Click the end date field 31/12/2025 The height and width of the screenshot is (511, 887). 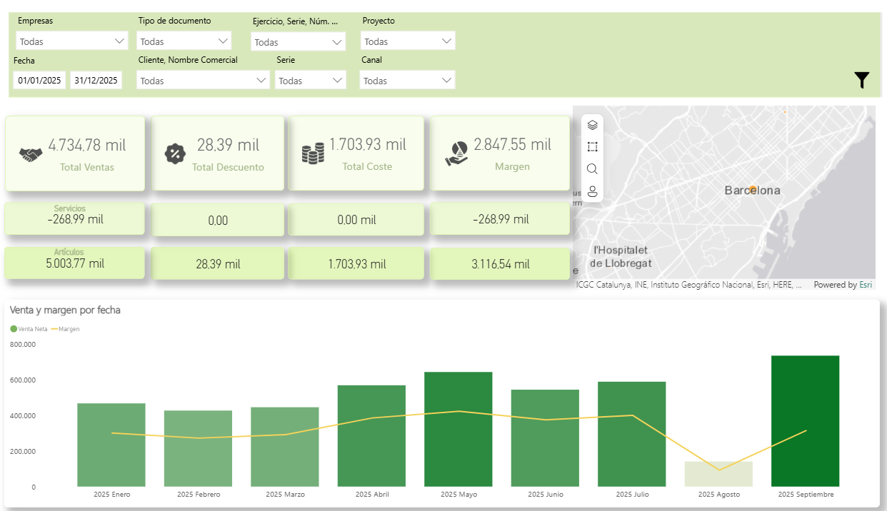[x=96, y=81]
